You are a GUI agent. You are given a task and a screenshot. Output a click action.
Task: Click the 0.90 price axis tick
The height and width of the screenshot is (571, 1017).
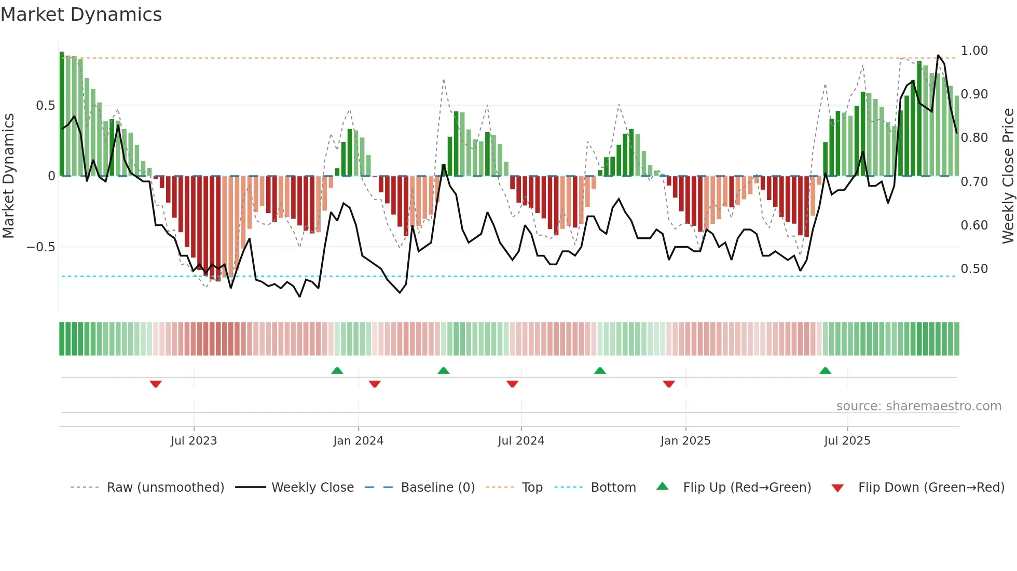974,94
